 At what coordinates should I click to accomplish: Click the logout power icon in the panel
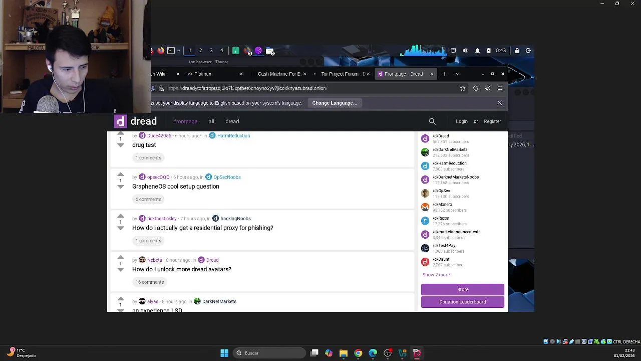tap(528, 51)
